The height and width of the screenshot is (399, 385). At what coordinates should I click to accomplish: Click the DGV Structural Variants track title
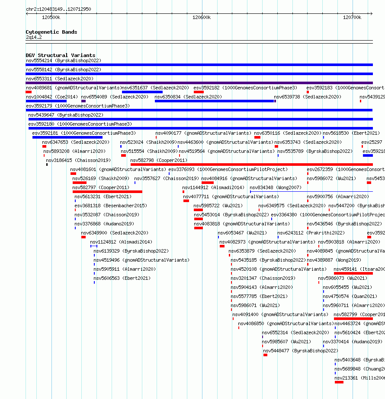tap(61, 55)
